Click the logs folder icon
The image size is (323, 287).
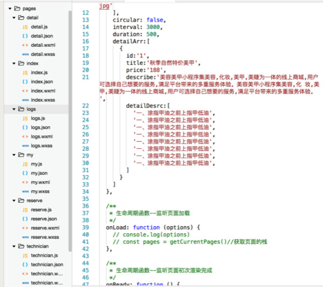tap(21, 109)
